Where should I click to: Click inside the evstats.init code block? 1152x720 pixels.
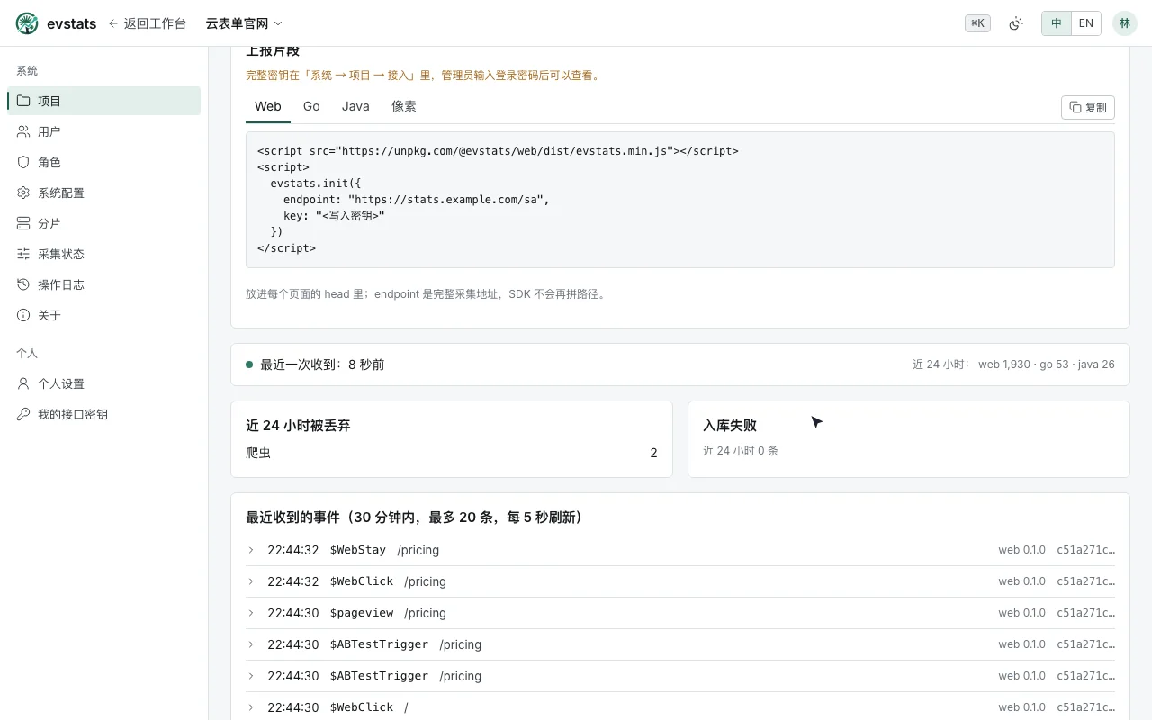point(680,200)
